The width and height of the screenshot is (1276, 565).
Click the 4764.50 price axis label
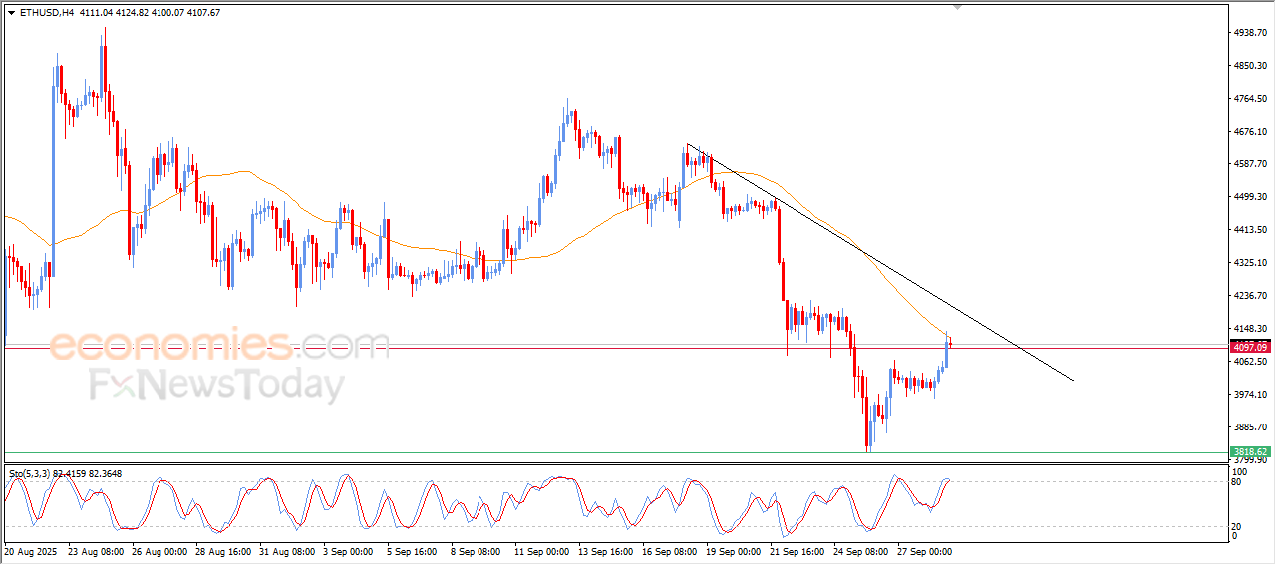point(1252,99)
